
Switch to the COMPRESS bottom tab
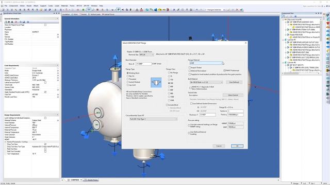[75, 180]
